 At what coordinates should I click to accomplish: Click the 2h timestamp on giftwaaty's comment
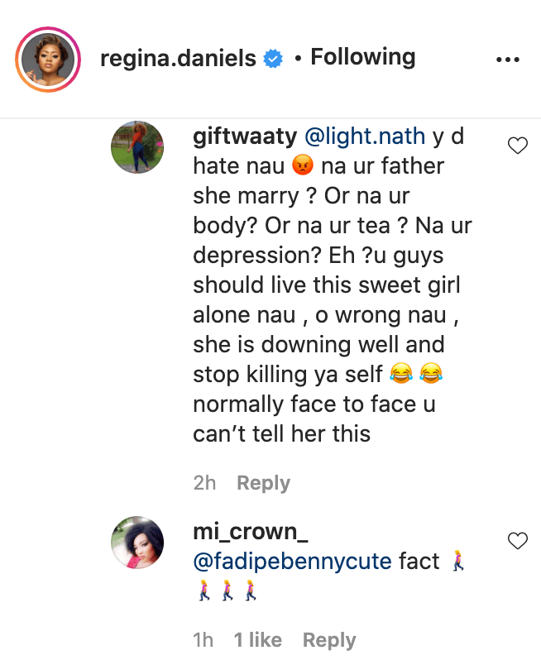point(204,483)
